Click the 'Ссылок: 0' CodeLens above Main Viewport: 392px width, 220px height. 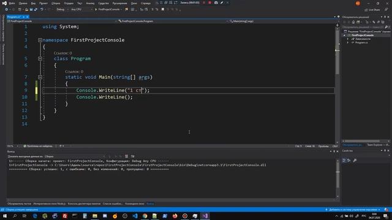[74, 71]
